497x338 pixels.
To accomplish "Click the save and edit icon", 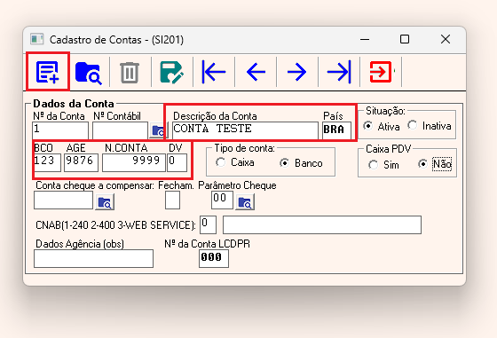I will point(171,73).
